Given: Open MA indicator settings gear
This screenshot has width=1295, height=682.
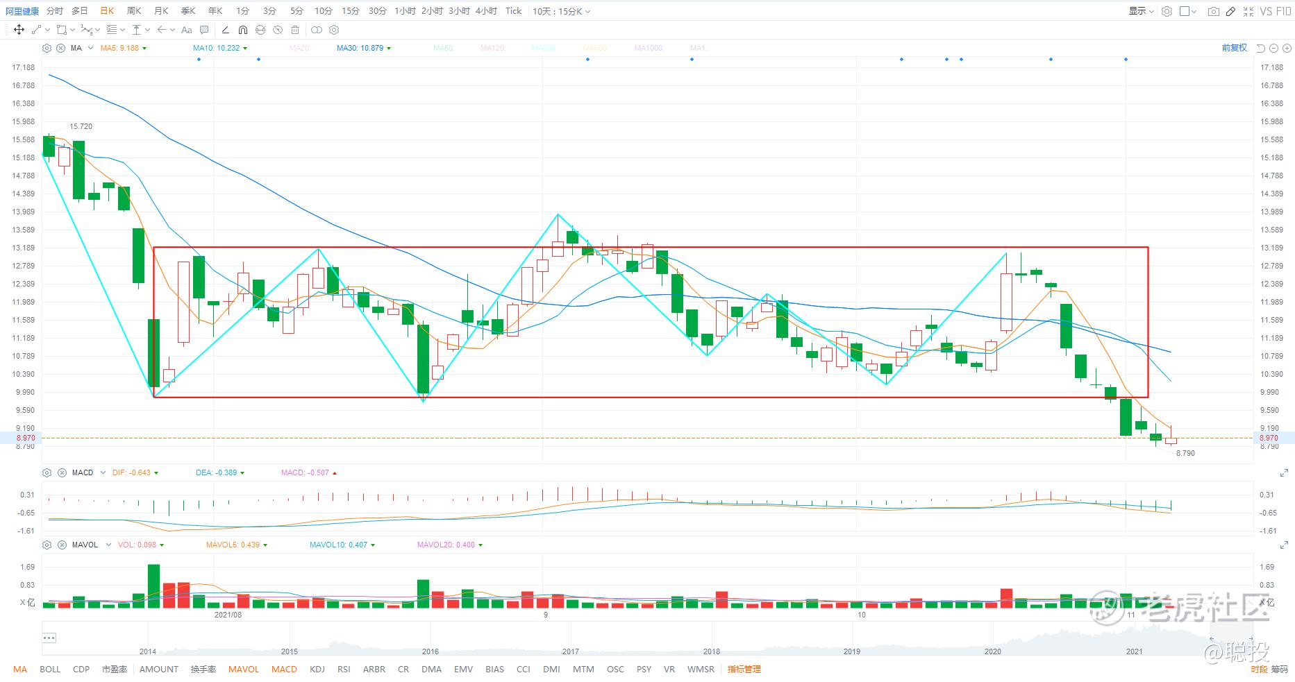Looking at the screenshot, I should click(47, 48).
